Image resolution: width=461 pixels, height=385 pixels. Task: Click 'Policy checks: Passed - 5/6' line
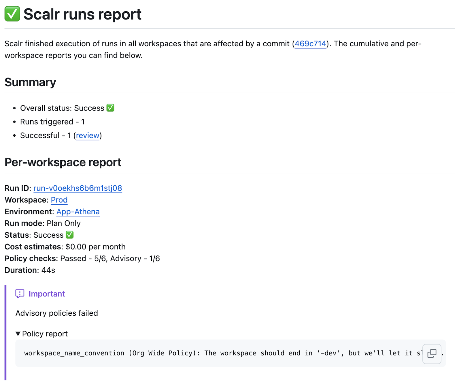point(82,259)
